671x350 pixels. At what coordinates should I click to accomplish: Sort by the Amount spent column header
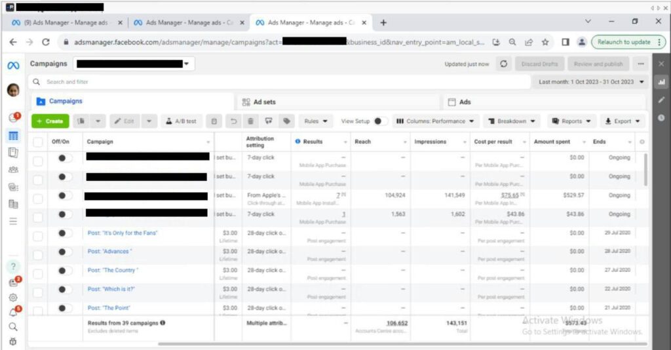(552, 142)
